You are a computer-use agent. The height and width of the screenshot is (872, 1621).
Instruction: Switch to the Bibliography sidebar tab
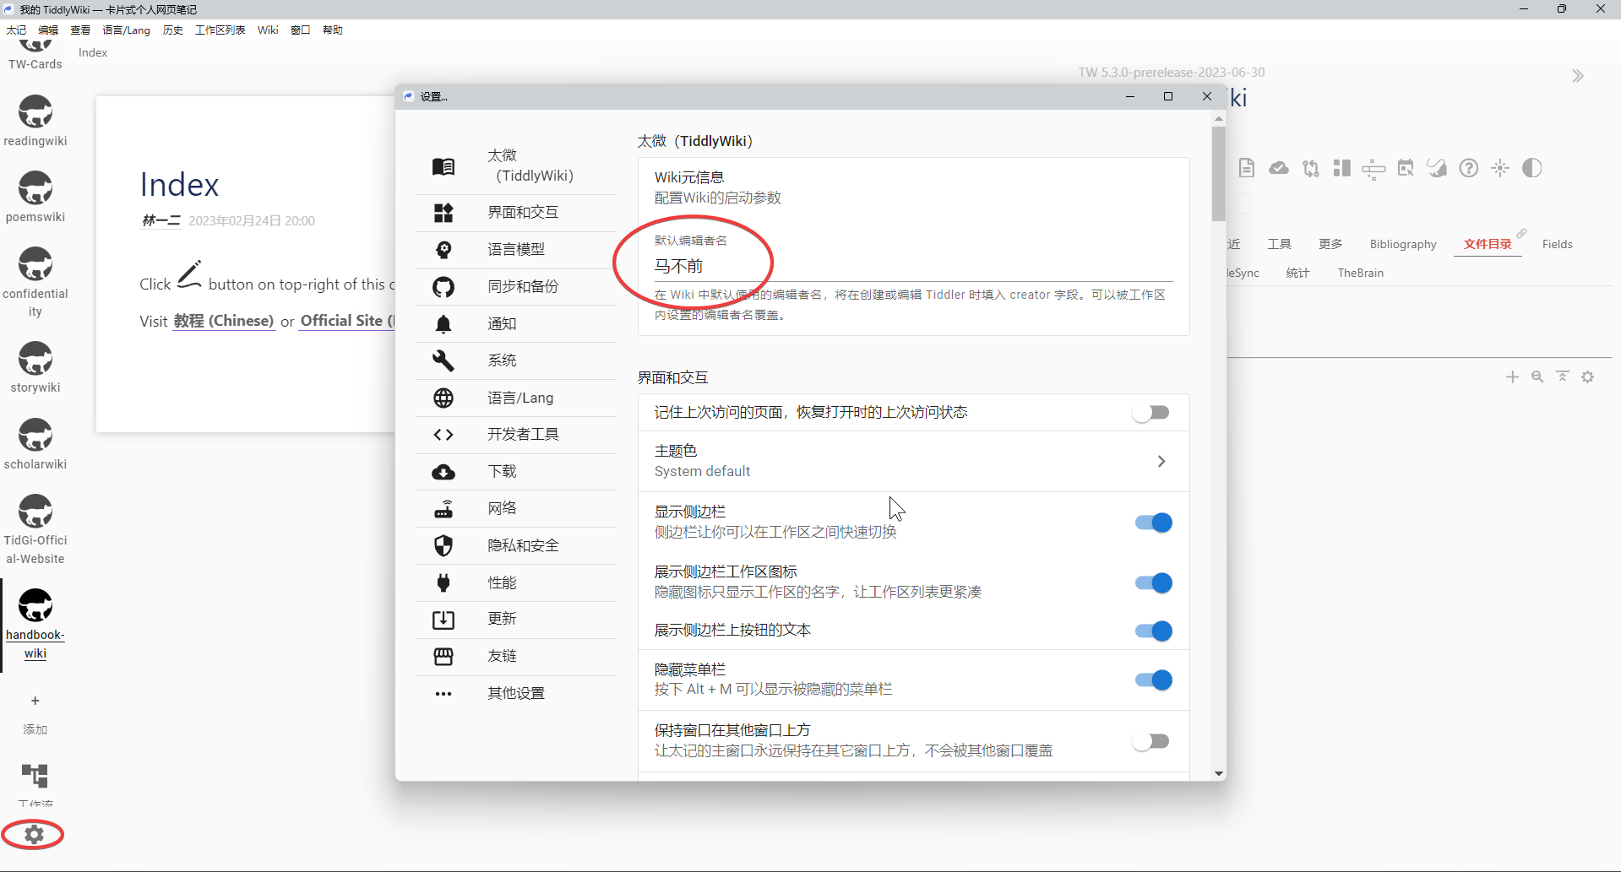[x=1403, y=244]
